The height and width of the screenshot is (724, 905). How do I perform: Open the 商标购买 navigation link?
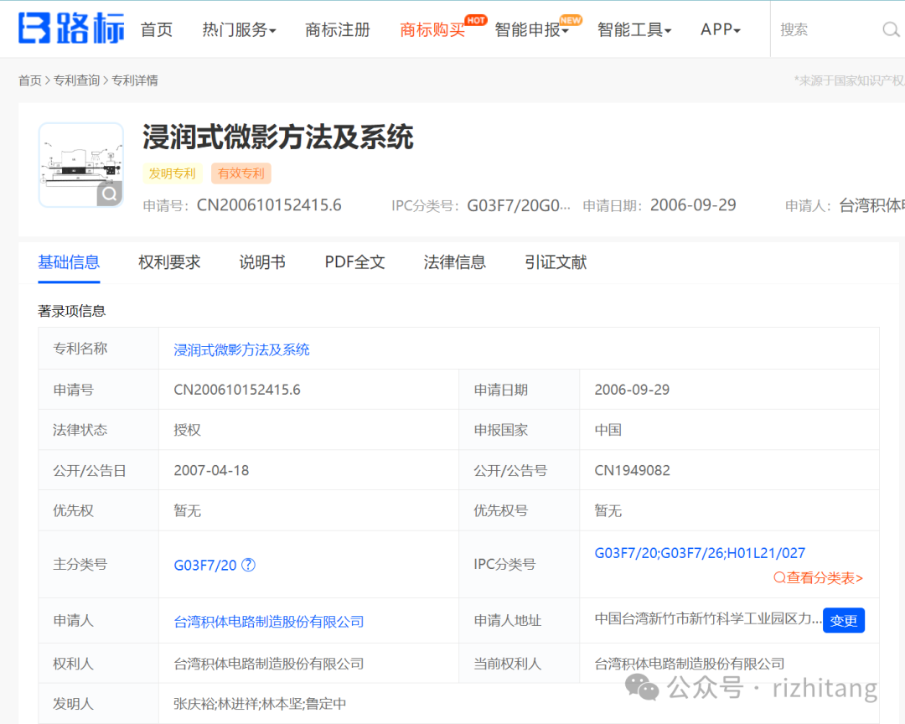[432, 29]
